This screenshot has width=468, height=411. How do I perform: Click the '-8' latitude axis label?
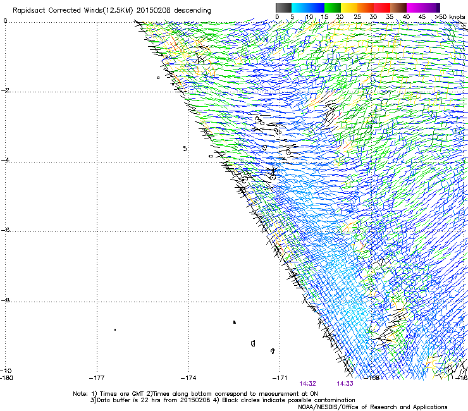(5, 300)
